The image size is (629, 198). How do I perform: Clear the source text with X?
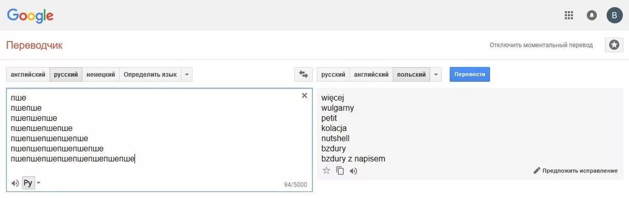(x=305, y=95)
